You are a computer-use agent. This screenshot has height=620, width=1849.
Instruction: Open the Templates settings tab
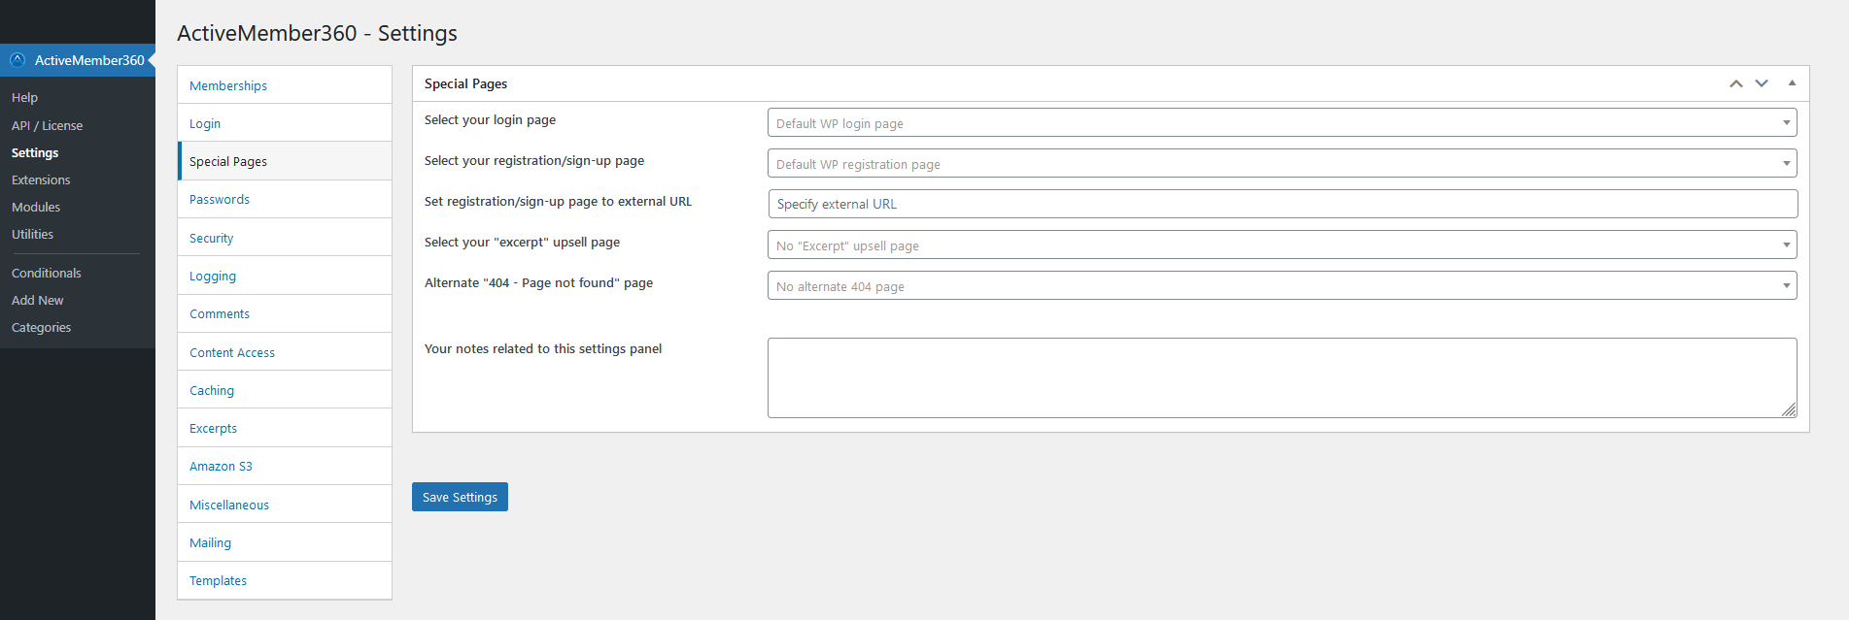[x=218, y=580]
